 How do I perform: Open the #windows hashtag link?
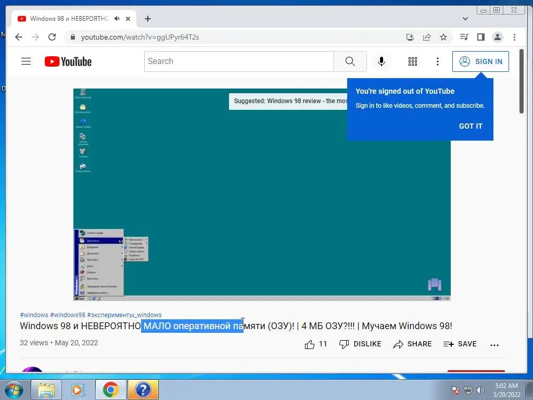pos(34,315)
